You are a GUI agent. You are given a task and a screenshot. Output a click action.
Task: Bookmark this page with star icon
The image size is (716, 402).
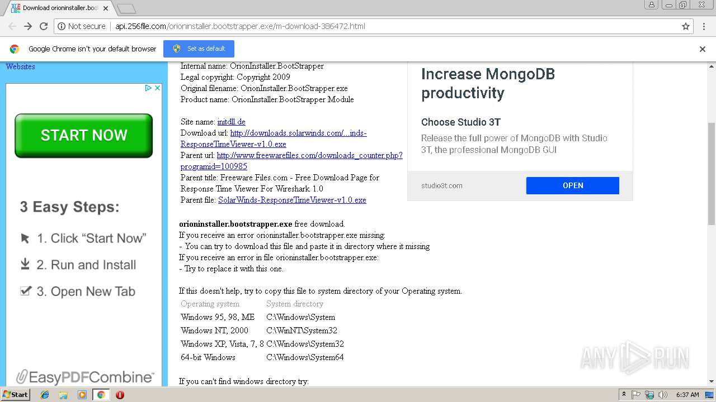[x=686, y=26]
